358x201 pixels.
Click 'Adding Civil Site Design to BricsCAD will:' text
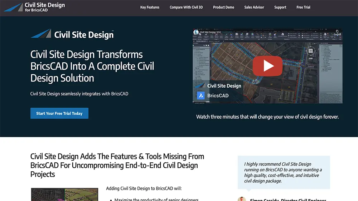point(144,188)
